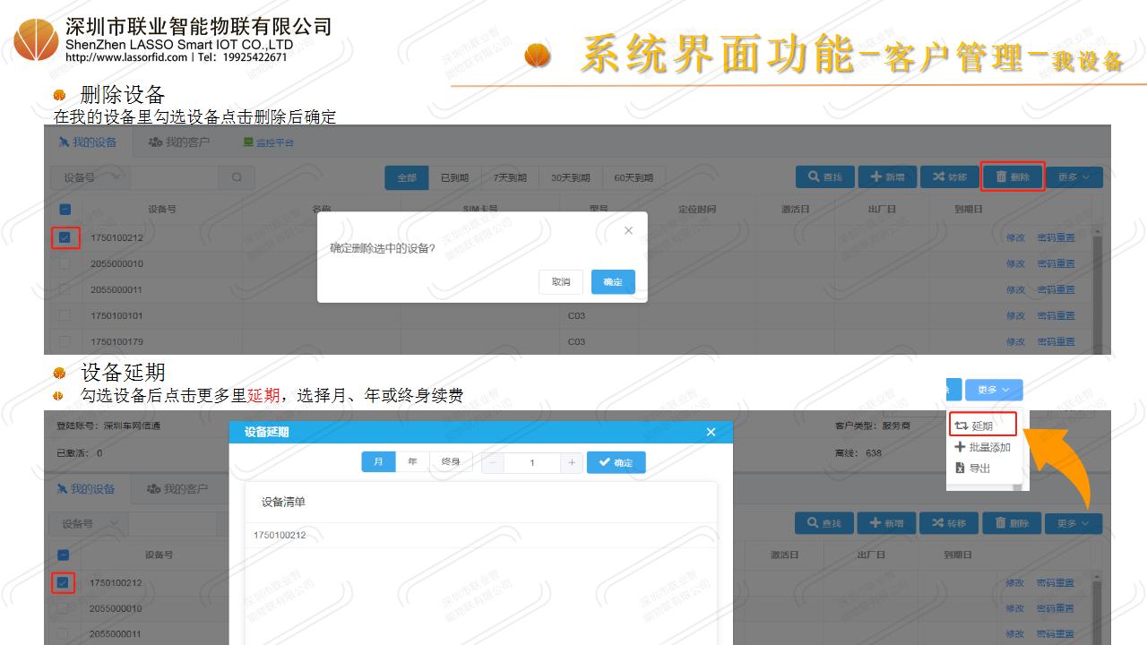This screenshot has height=645, width=1147.
Task: Close the delete confirmation dialog with the X
Action: pos(628,231)
